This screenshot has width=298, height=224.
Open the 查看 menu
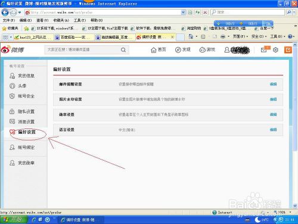(x=42, y=20)
